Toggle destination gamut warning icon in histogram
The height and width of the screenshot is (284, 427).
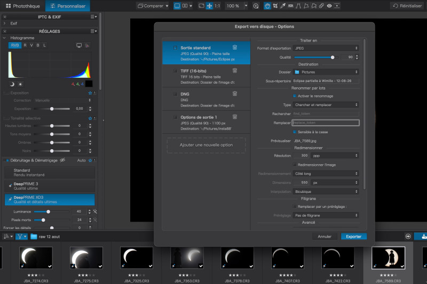[x=87, y=45]
